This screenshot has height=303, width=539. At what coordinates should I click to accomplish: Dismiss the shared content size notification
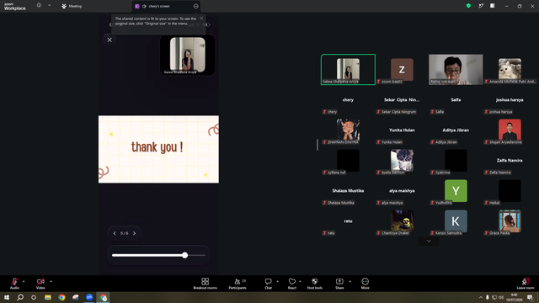click(x=201, y=19)
